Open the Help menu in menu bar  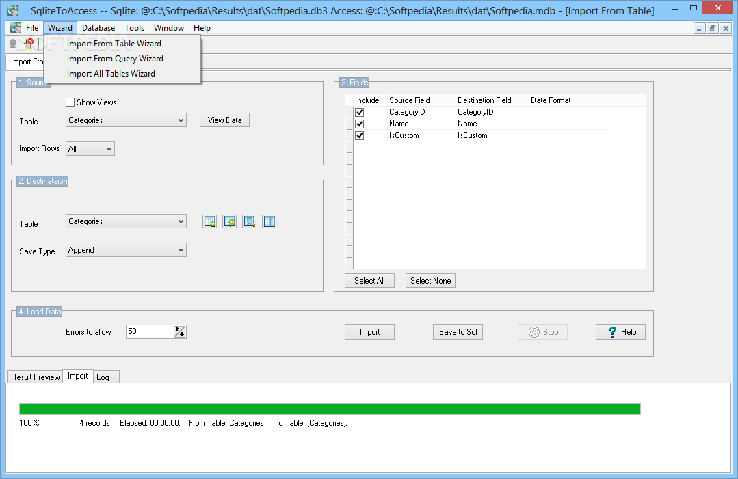pyautogui.click(x=202, y=28)
